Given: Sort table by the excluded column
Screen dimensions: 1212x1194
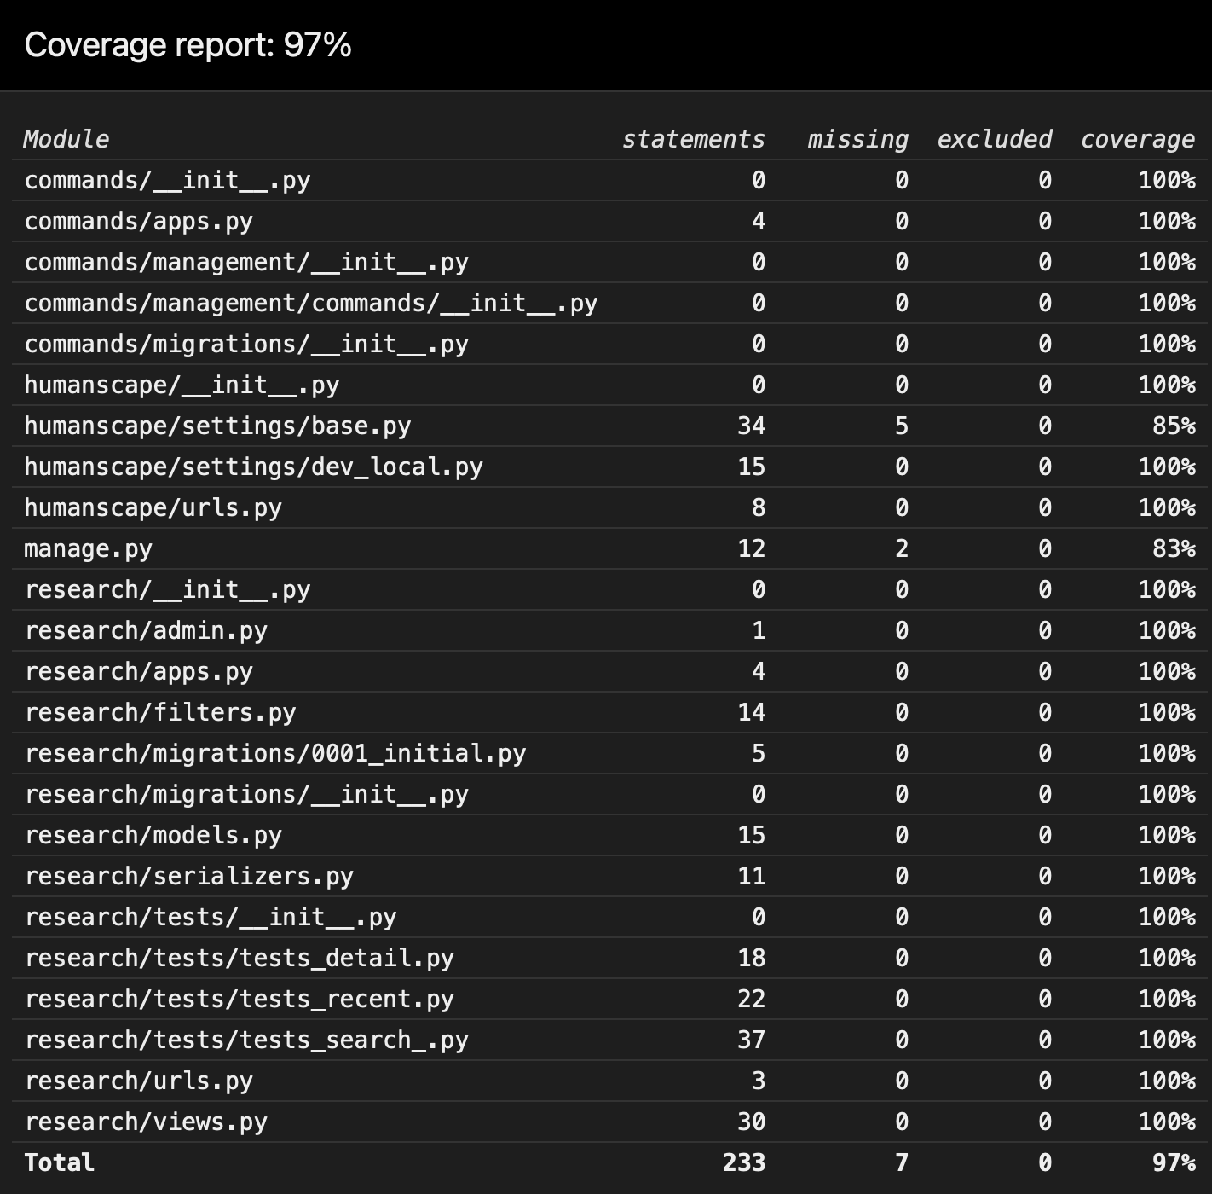Looking at the screenshot, I should click(994, 139).
